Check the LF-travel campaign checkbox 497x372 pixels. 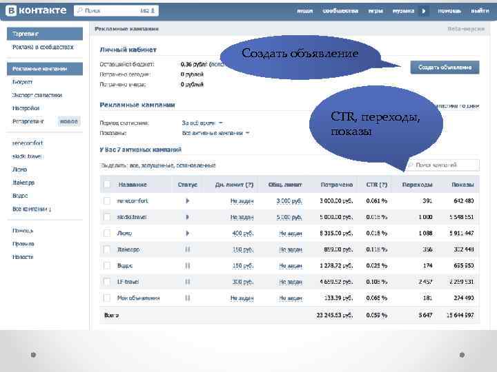click(107, 282)
